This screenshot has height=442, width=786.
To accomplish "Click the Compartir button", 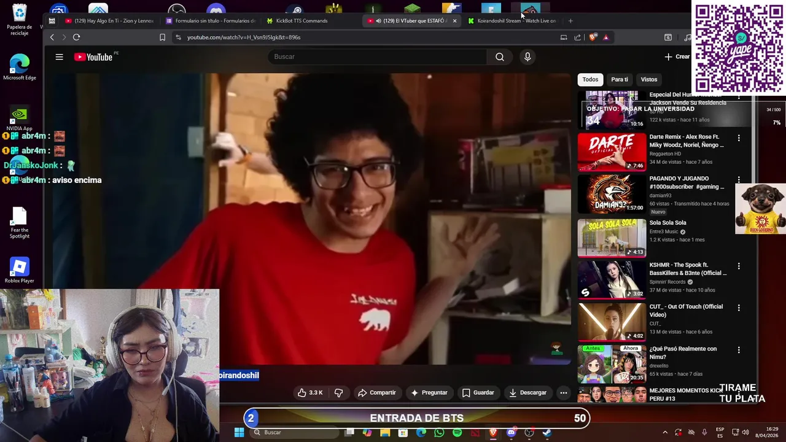I will coord(376,393).
